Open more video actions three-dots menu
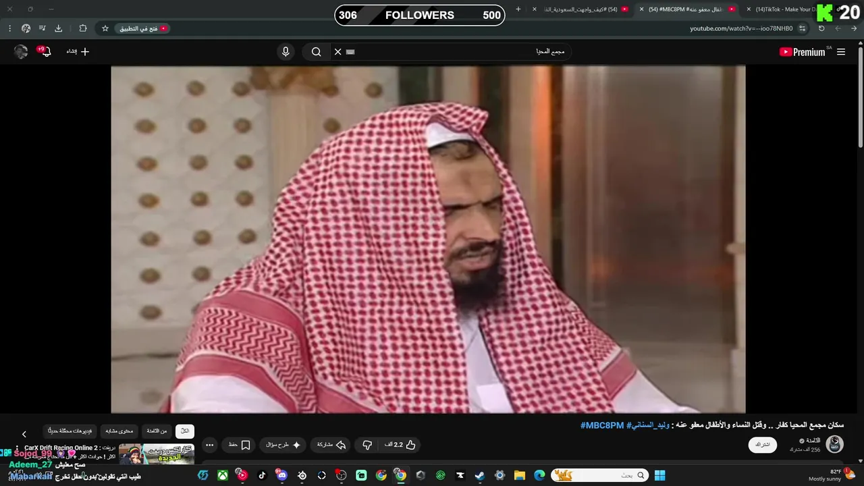Image resolution: width=864 pixels, height=486 pixels. (x=209, y=445)
